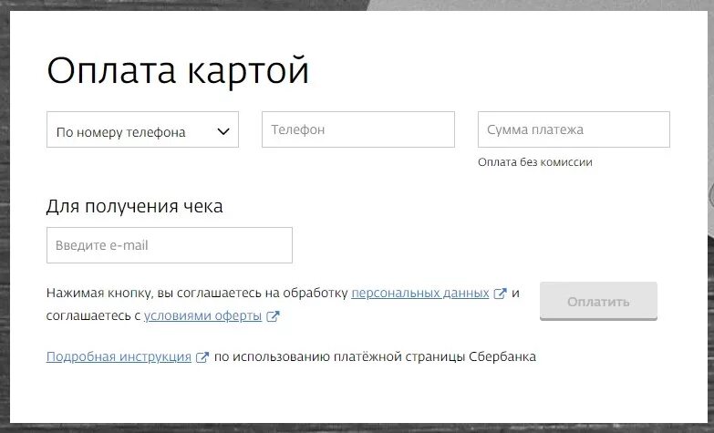Screen dimensions: 714x433
Task: Click the chevron arrow in payment method dropdown
Action: [223, 131]
